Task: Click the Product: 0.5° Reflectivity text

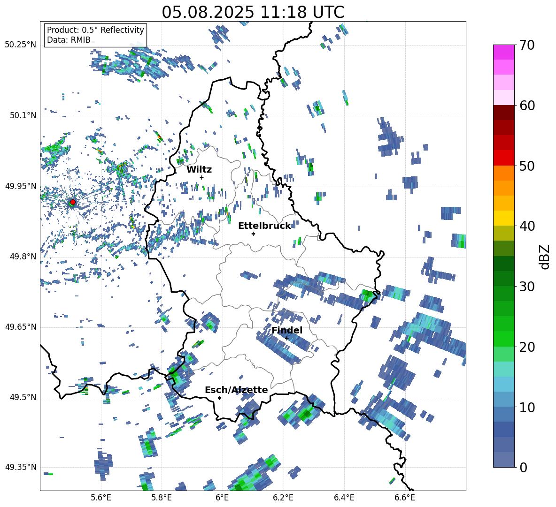Action: tap(95, 30)
